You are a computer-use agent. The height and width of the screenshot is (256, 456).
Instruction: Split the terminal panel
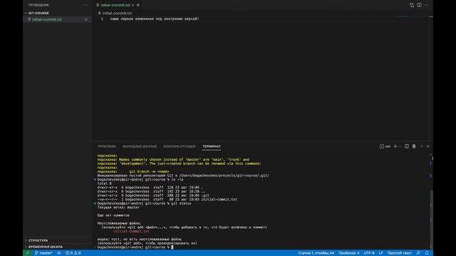pyautogui.click(x=407, y=146)
